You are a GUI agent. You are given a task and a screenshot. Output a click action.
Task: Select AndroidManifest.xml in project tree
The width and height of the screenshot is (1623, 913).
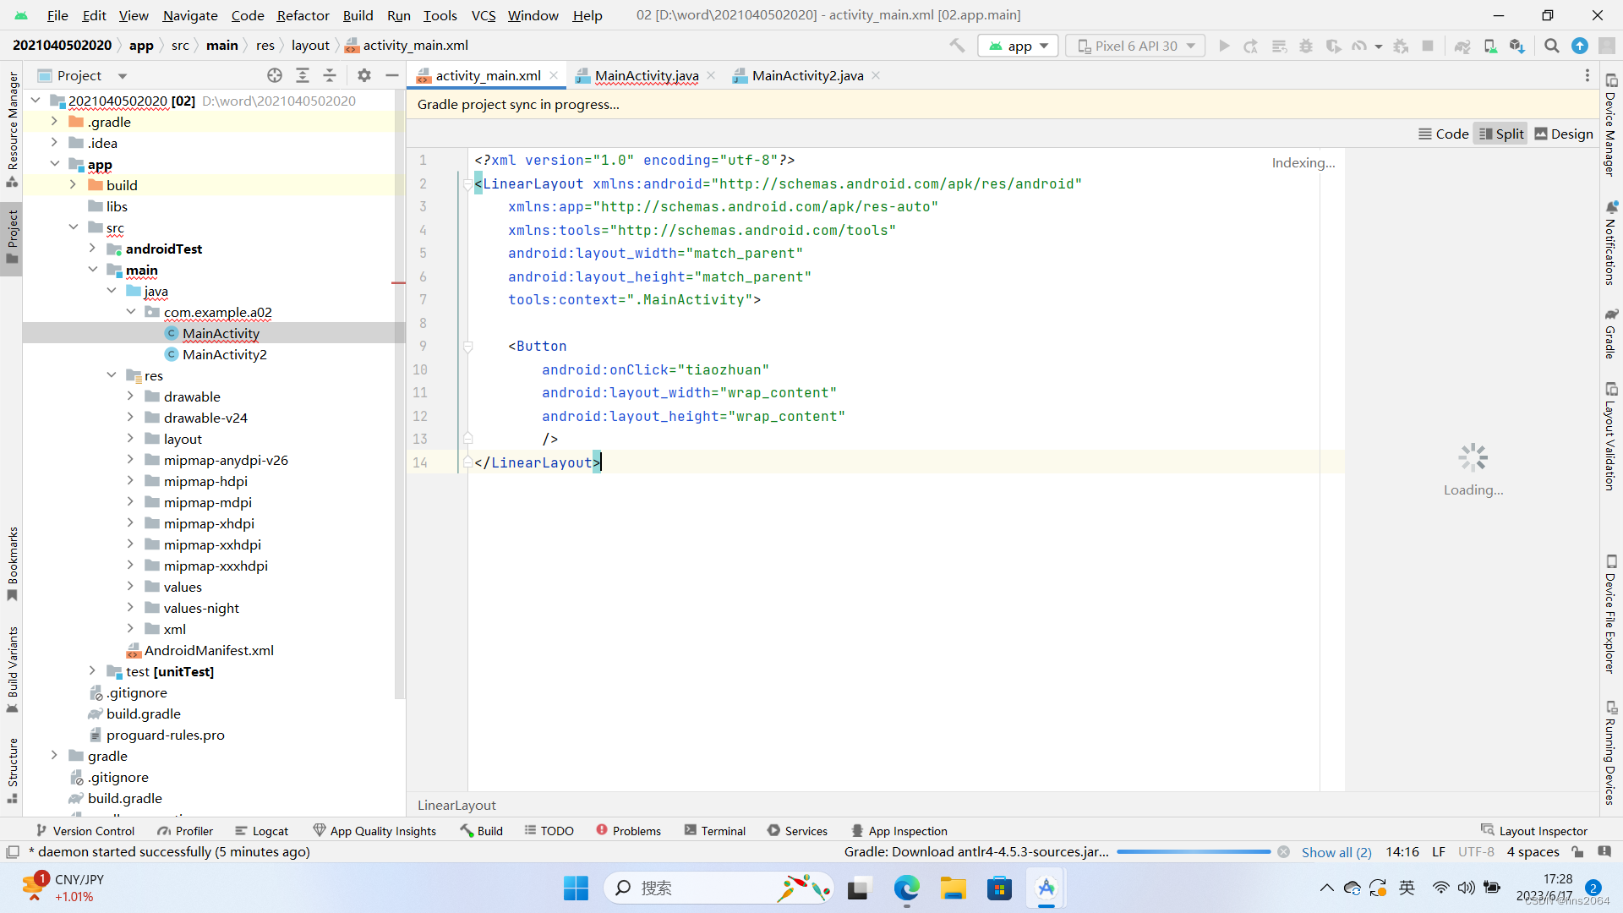click(x=209, y=650)
